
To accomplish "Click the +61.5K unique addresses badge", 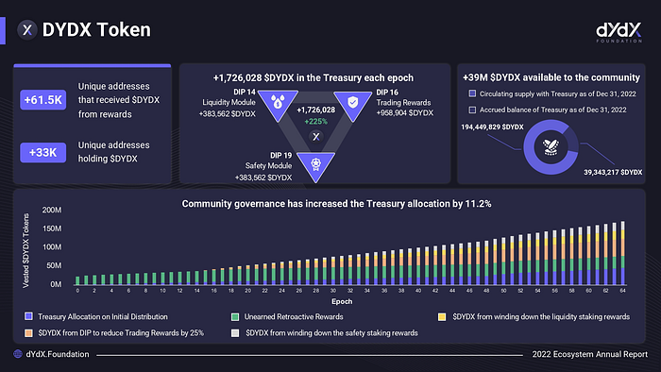I will pos(43,100).
